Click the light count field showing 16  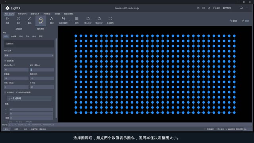[16, 78]
